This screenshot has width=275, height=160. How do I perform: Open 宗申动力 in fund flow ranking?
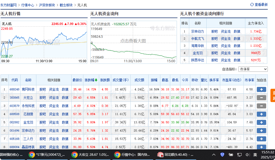point(197,31)
